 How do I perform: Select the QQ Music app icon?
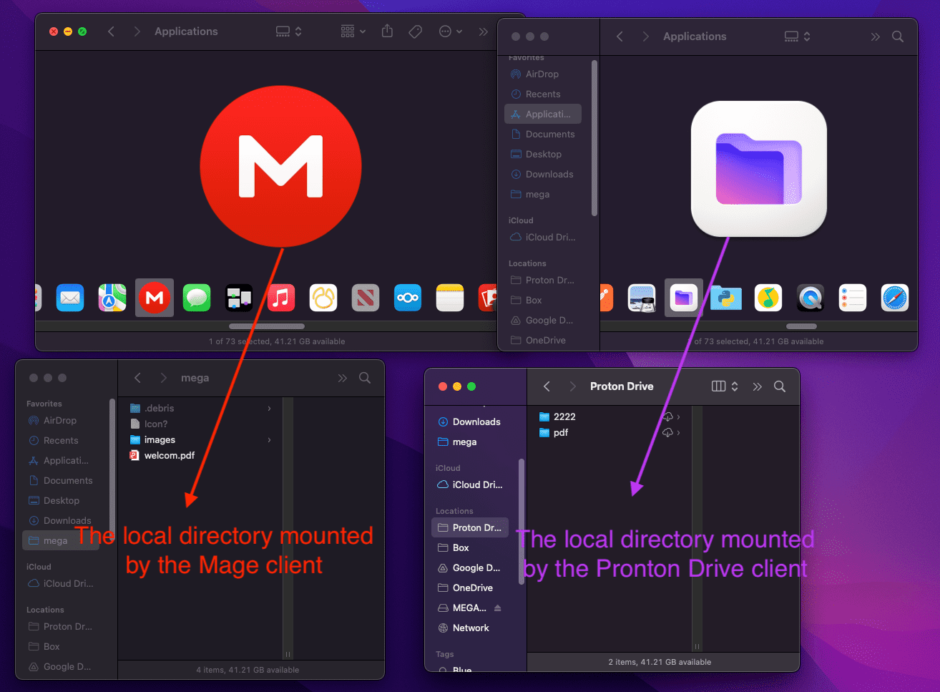[x=768, y=298]
